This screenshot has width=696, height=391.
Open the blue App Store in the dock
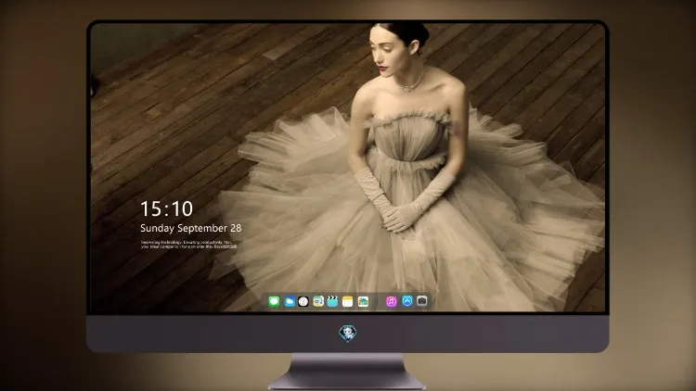point(407,301)
